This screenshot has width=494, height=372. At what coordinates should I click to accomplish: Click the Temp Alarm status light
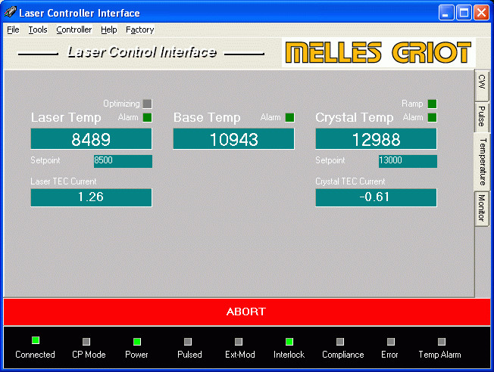pyautogui.click(x=442, y=342)
